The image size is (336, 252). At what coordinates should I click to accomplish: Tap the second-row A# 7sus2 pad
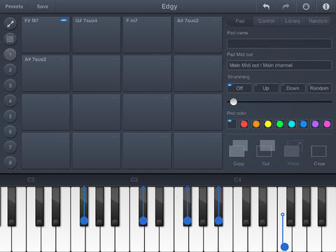tap(45, 73)
